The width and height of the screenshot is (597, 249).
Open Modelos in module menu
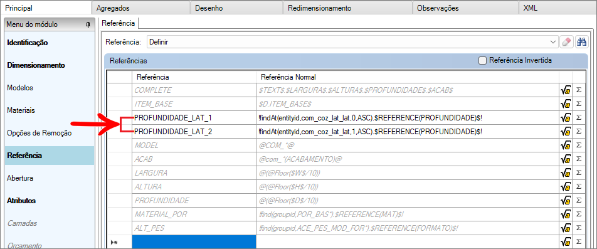coord(20,88)
